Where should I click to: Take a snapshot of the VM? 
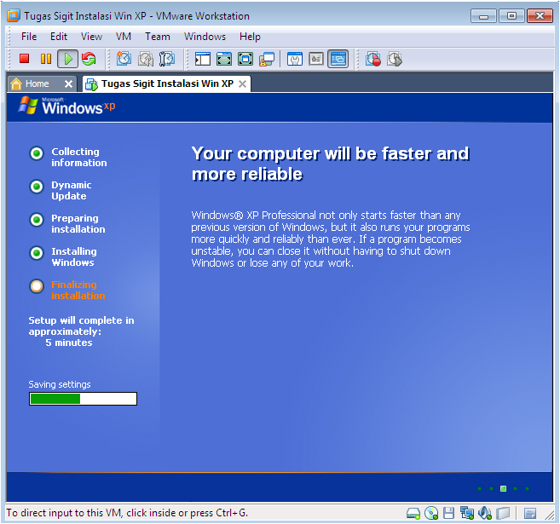pyautogui.click(x=124, y=59)
